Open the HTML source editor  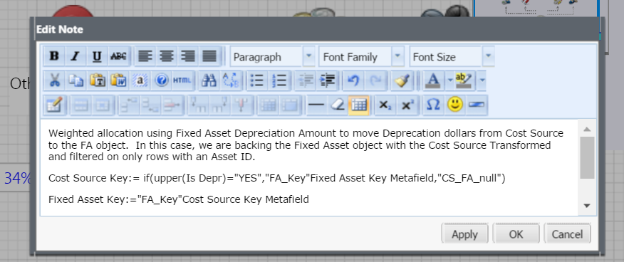click(x=182, y=80)
